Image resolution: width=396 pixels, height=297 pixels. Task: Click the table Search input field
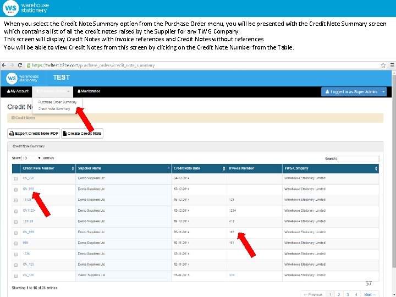[x=359, y=158]
